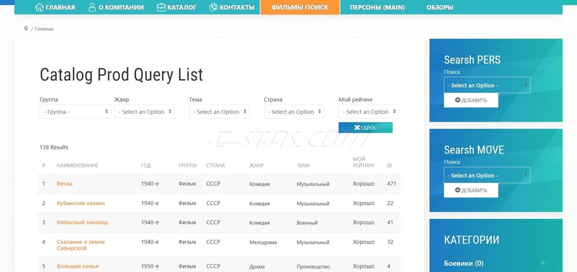Open the КАТАЛОГ menu item
This screenshot has height=272, width=577.
[182, 7]
